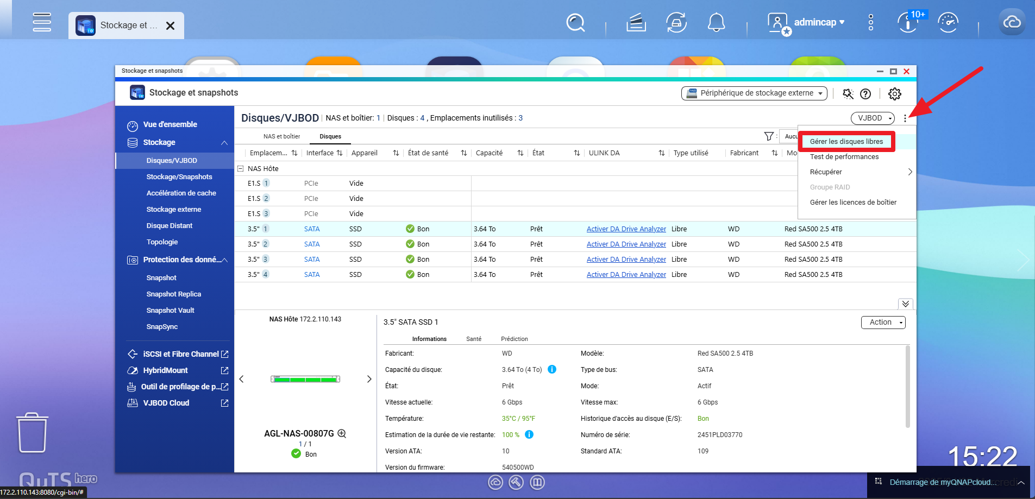This screenshot has height=499, width=1035.
Task: Close the Stockage et snapshots taskbar tab
Action: [170, 26]
